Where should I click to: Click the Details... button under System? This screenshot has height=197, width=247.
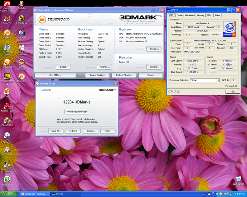(x=154, y=49)
